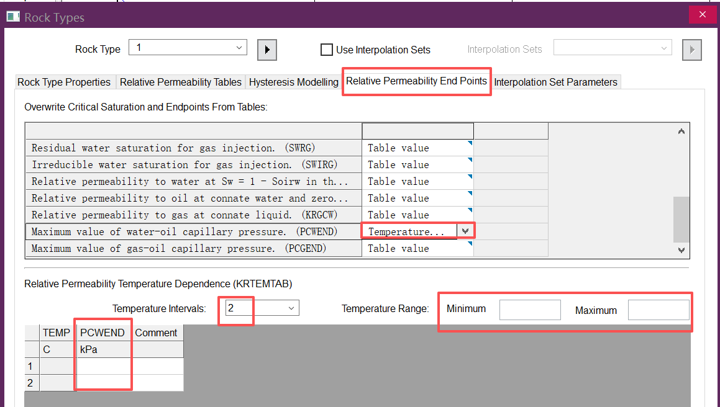The width and height of the screenshot is (720, 407).
Task: Select the Hysteresis Modelling tab
Action: pos(294,82)
